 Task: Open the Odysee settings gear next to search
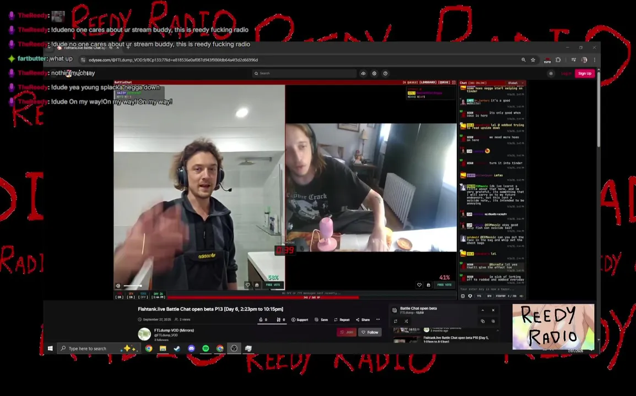(374, 73)
